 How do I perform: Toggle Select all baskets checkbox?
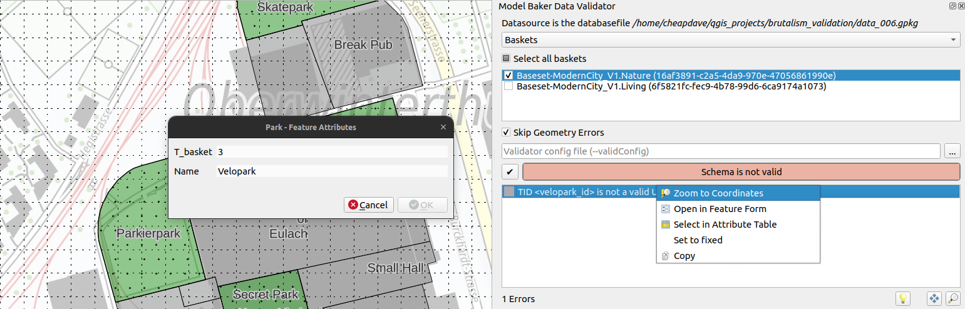[x=506, y=59]
